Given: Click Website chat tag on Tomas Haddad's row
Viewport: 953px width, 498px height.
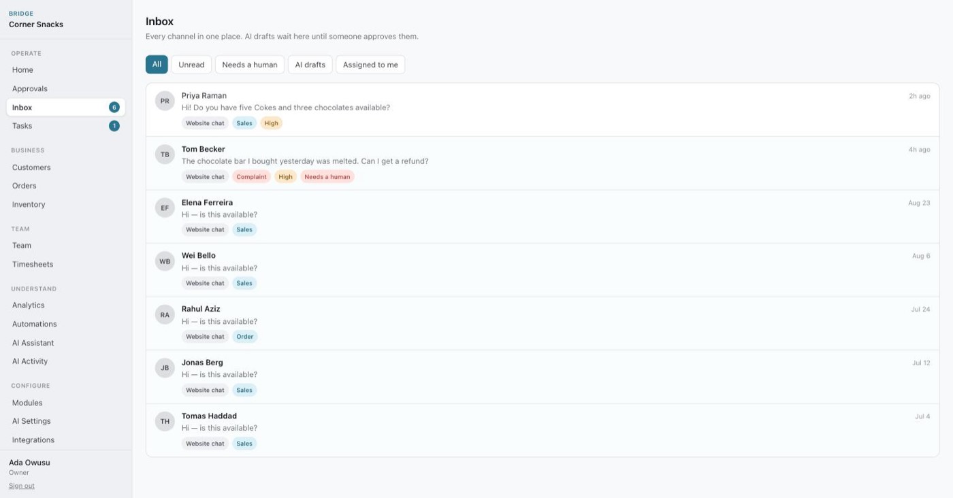Looking at the screenshot, I should pos(205,444).
